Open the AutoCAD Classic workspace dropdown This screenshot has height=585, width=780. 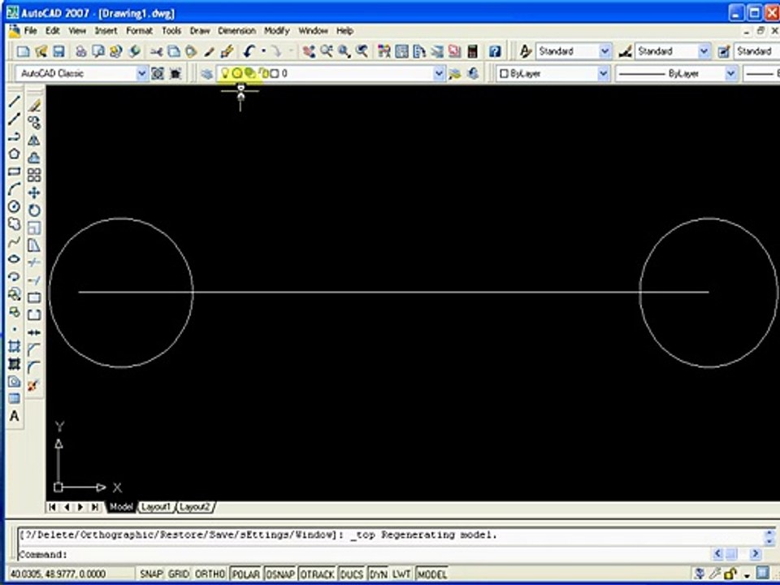pos(141,74)
